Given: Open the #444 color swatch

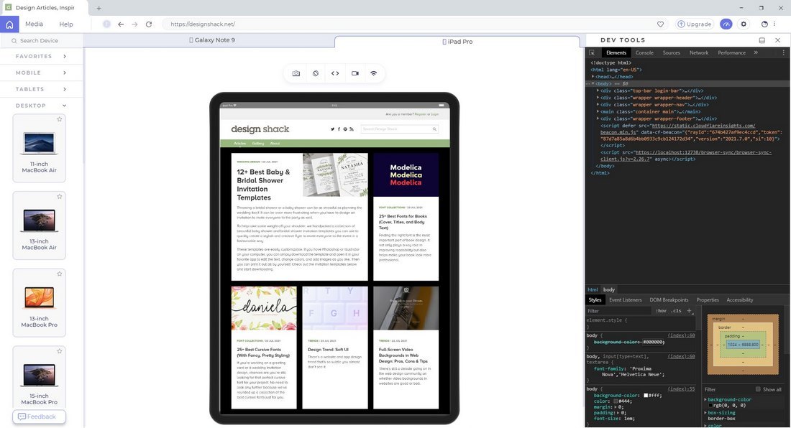Looking at the screenshot, I should [616, 402].
